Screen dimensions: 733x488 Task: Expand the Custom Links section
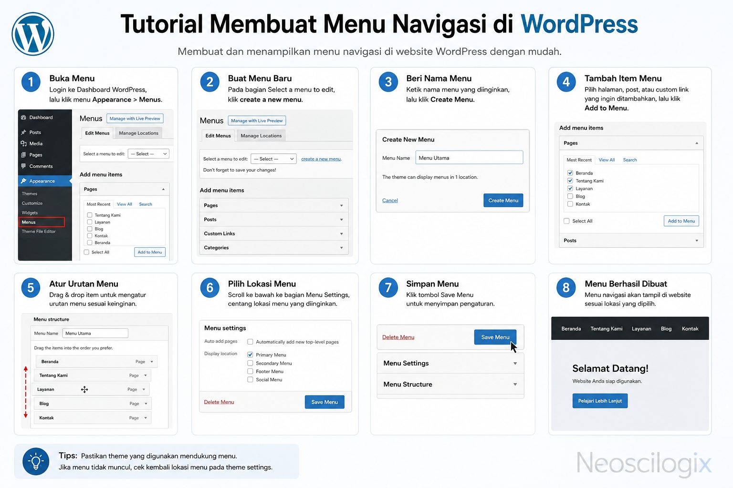273,234
